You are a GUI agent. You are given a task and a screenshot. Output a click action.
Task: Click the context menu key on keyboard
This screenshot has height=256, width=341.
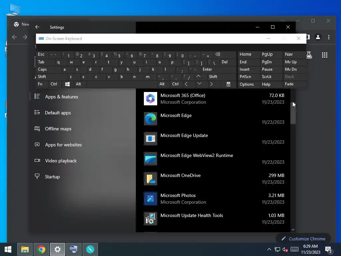228,84
